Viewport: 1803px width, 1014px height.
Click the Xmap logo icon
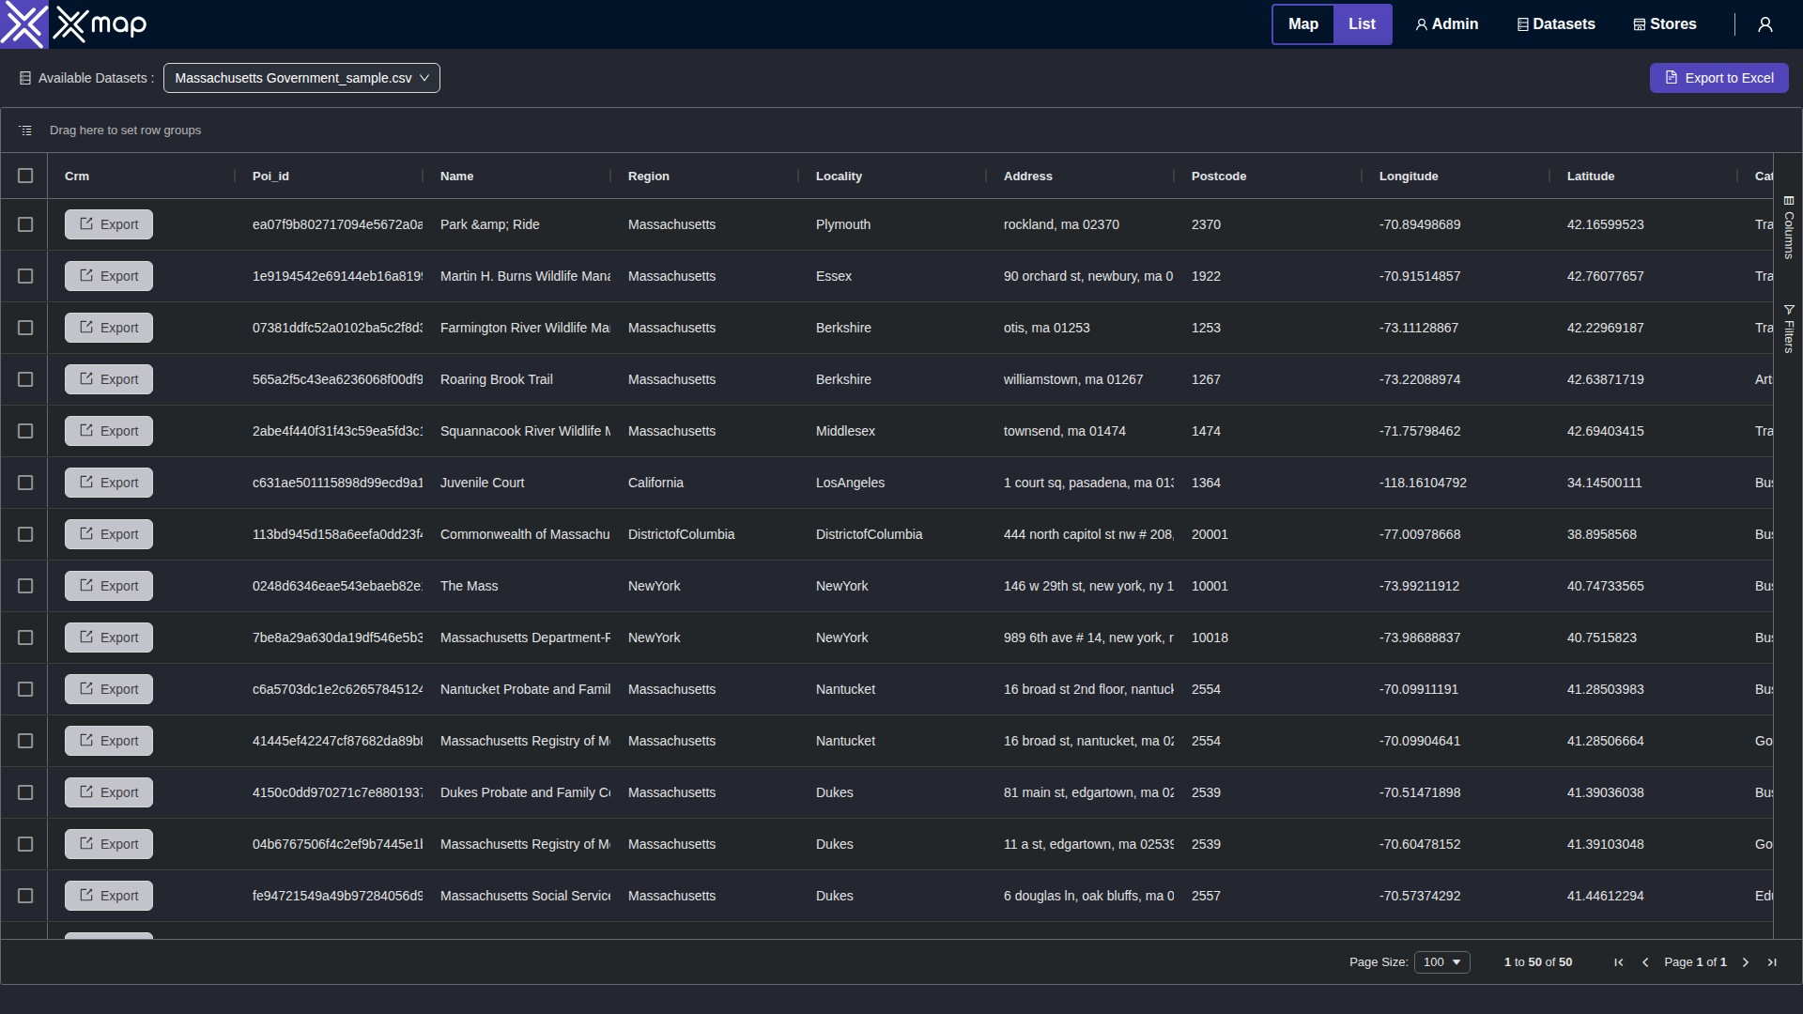click(x=23, y=24)
